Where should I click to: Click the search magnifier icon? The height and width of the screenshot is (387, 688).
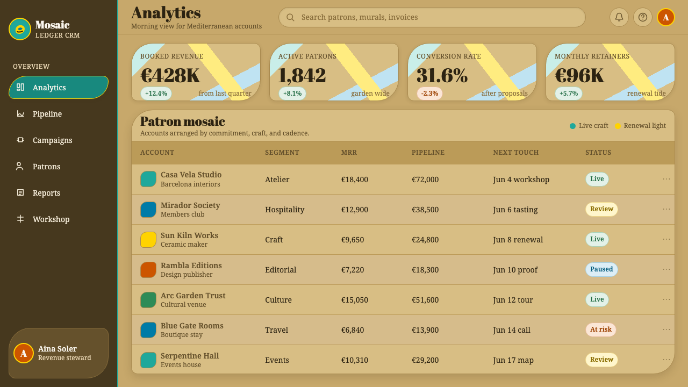[x=290, y=17]
